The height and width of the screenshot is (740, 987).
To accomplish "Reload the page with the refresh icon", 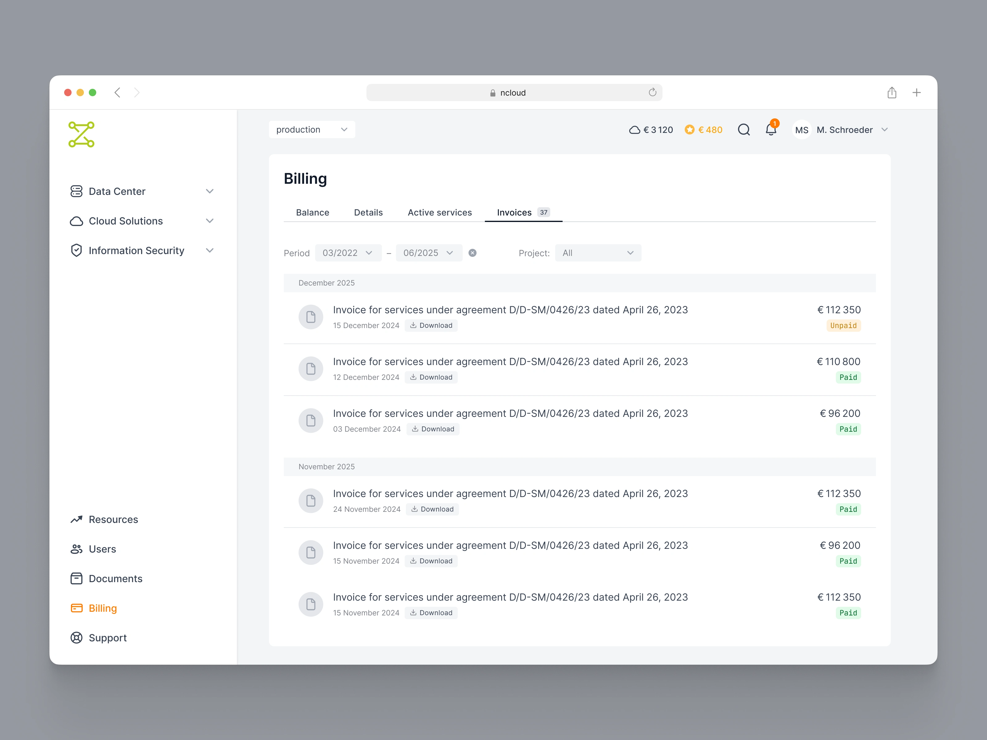I will [652, 92].
